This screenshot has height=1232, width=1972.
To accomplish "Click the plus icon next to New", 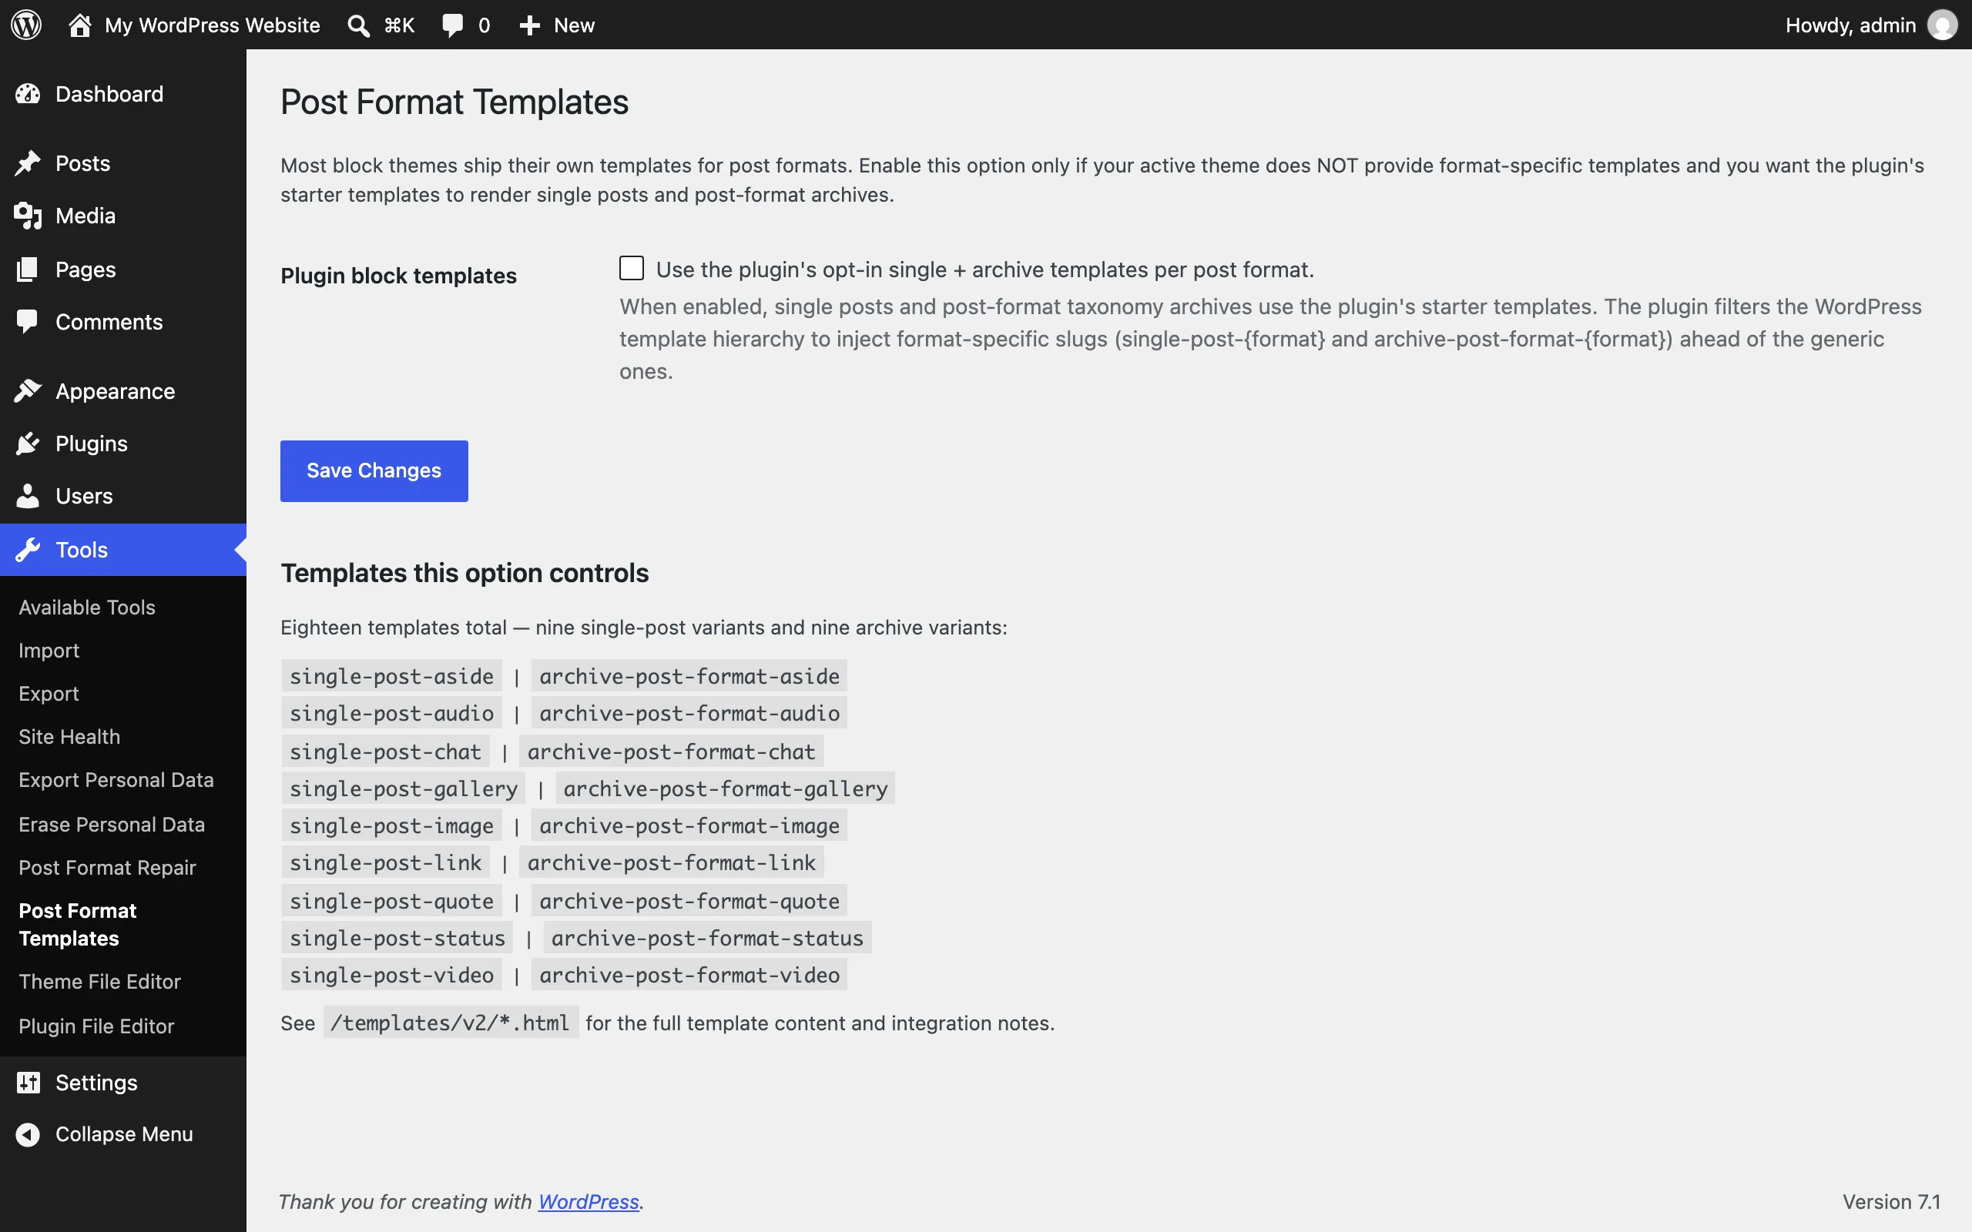I will (530, 25).
